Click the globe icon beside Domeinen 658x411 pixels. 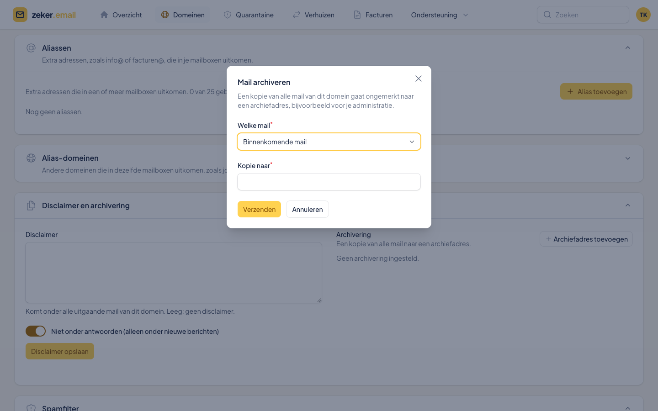(165, 15)
